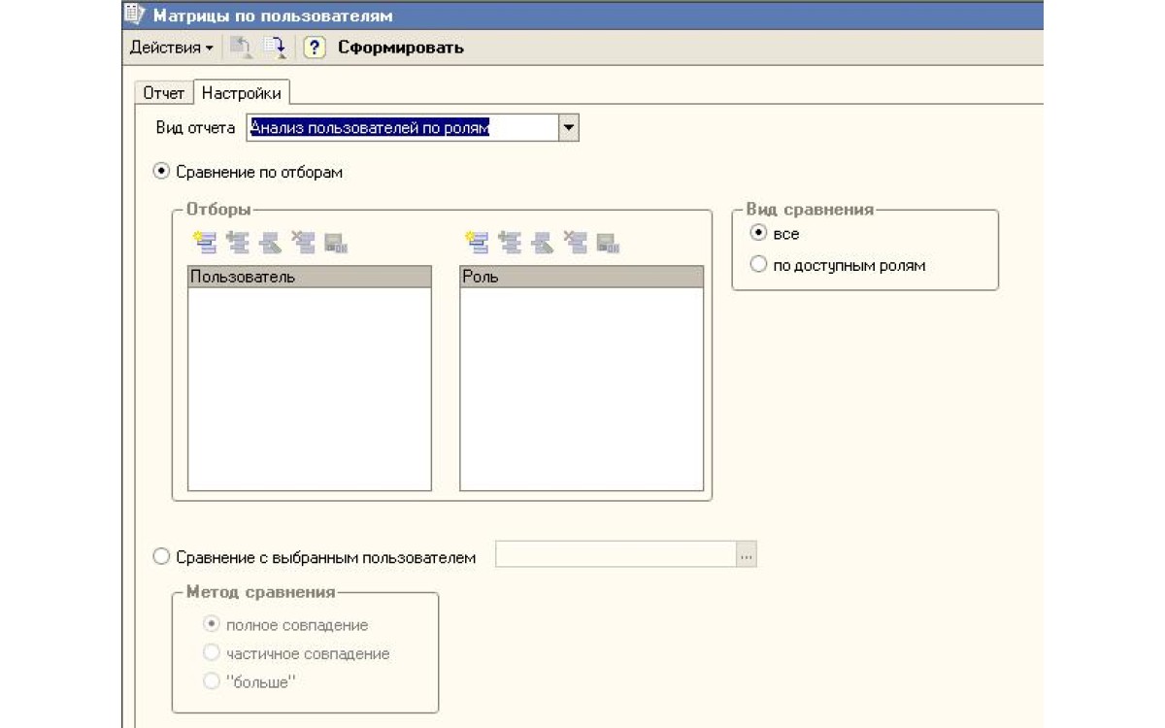Image resolution: width=1165 pixels, height=728 pixels.
Task: Switch to the Отчет tab
Action: (163, 93)
